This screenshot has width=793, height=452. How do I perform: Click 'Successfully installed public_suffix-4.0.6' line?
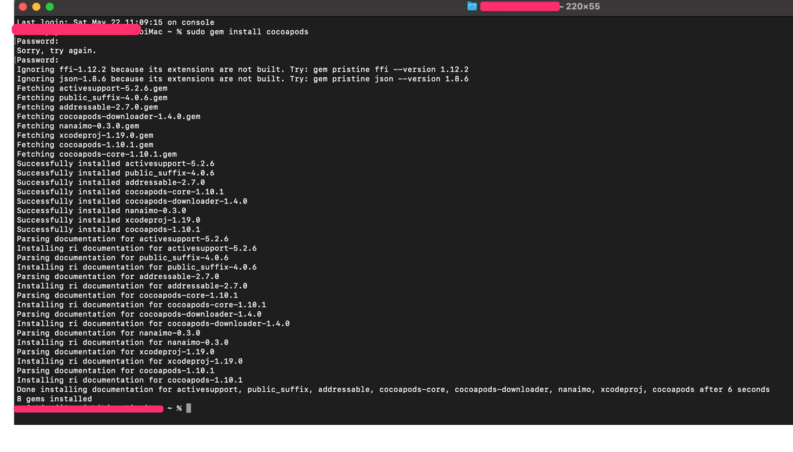(x=116, y=172)
